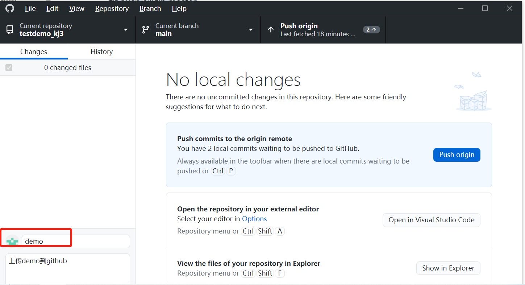Click the Show in Explorer button
The image size is (525, 285).
pos(448,268)
